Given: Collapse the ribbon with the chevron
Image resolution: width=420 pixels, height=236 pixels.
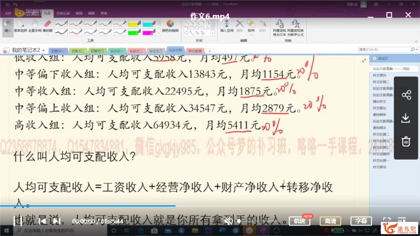Looking at the screenshot, I should (x=416, y=41).
